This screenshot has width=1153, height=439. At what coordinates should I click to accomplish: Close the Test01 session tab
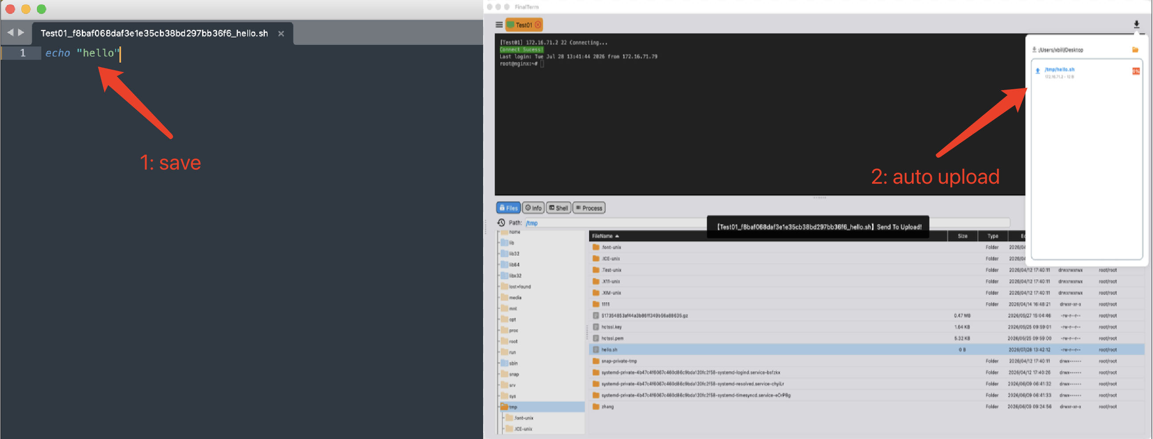[x=538, y=25]
